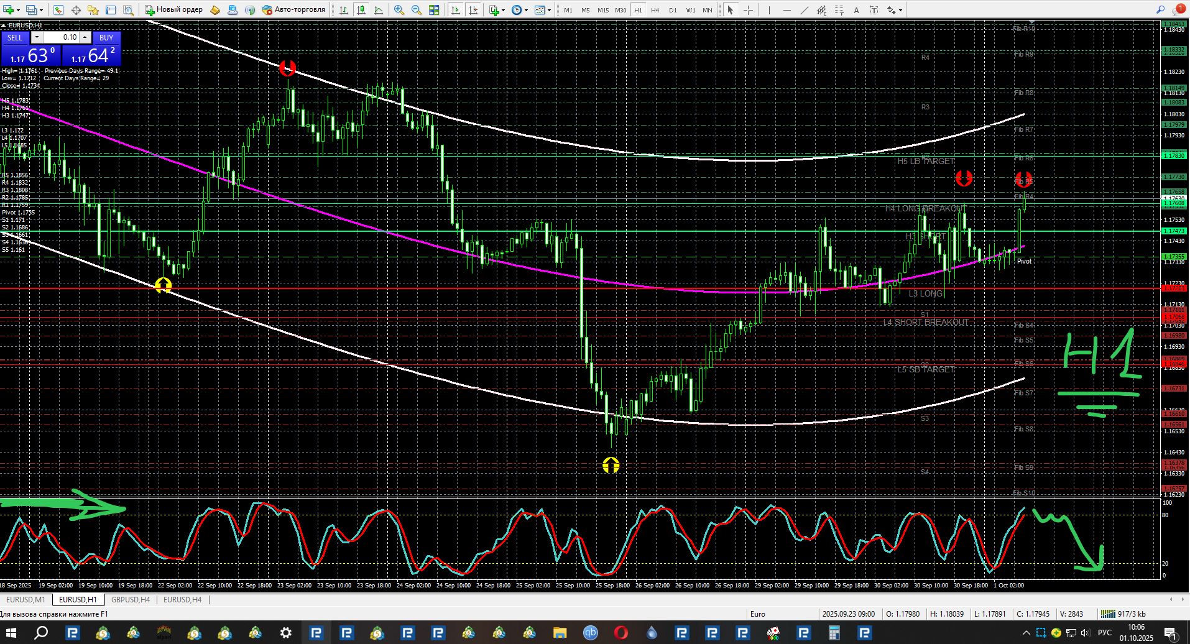Image resolution: width=1190 pixels, height=644 pixels.
Task: Switch chart to line chart type
Action: point(379,10)
